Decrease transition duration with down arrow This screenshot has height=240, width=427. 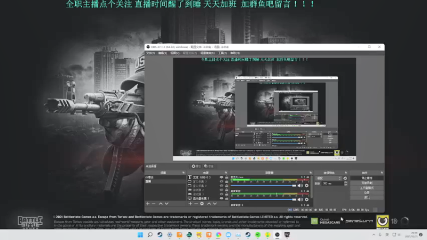point(345,185)
